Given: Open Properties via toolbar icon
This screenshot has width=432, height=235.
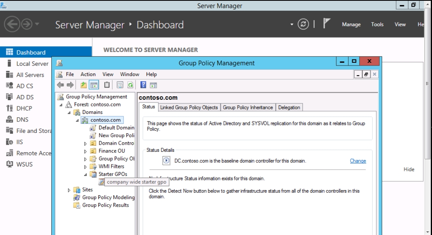Looking at the screenshot, I should [x=120, y=85].
